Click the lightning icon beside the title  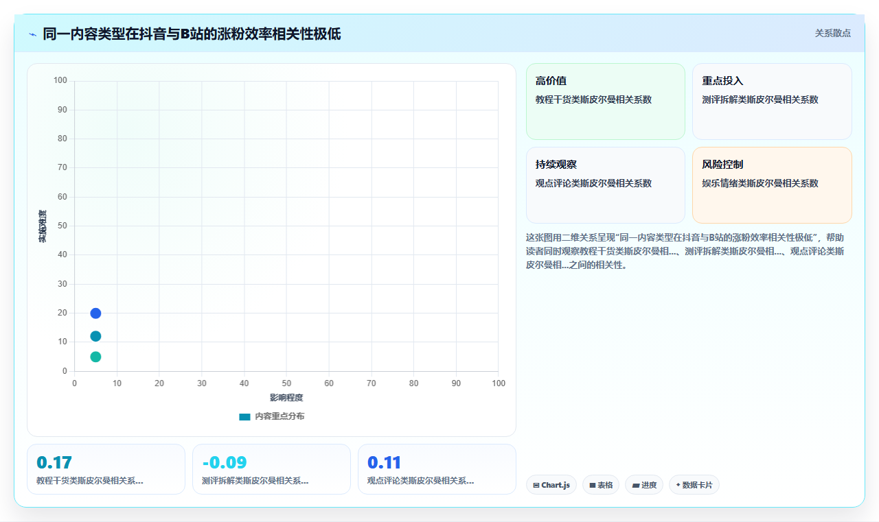(x=32, y=34)
